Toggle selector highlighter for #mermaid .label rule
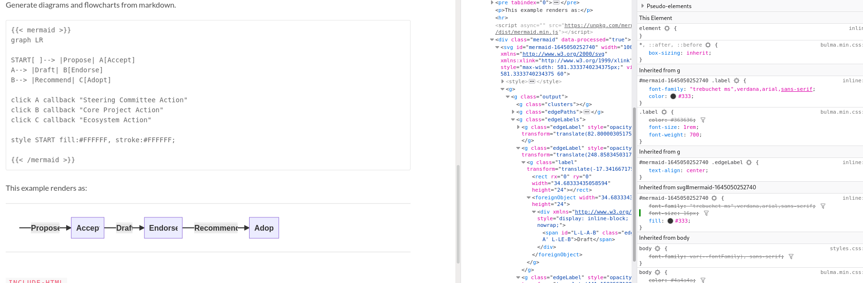Image resolution: width=863 pixels, height=283 pixels. [x=736, y=81]
